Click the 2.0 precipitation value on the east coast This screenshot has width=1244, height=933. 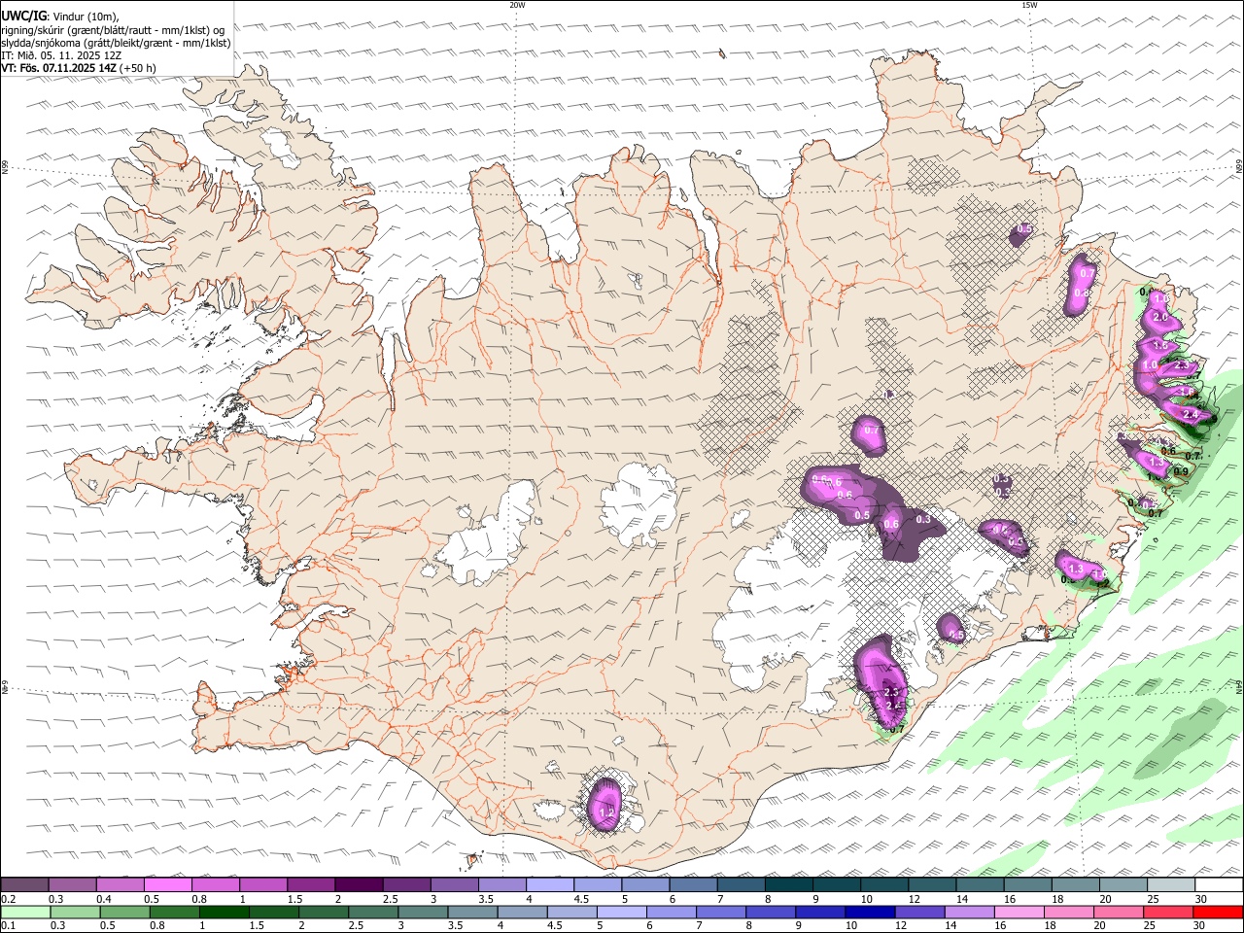click(1159, 318)
